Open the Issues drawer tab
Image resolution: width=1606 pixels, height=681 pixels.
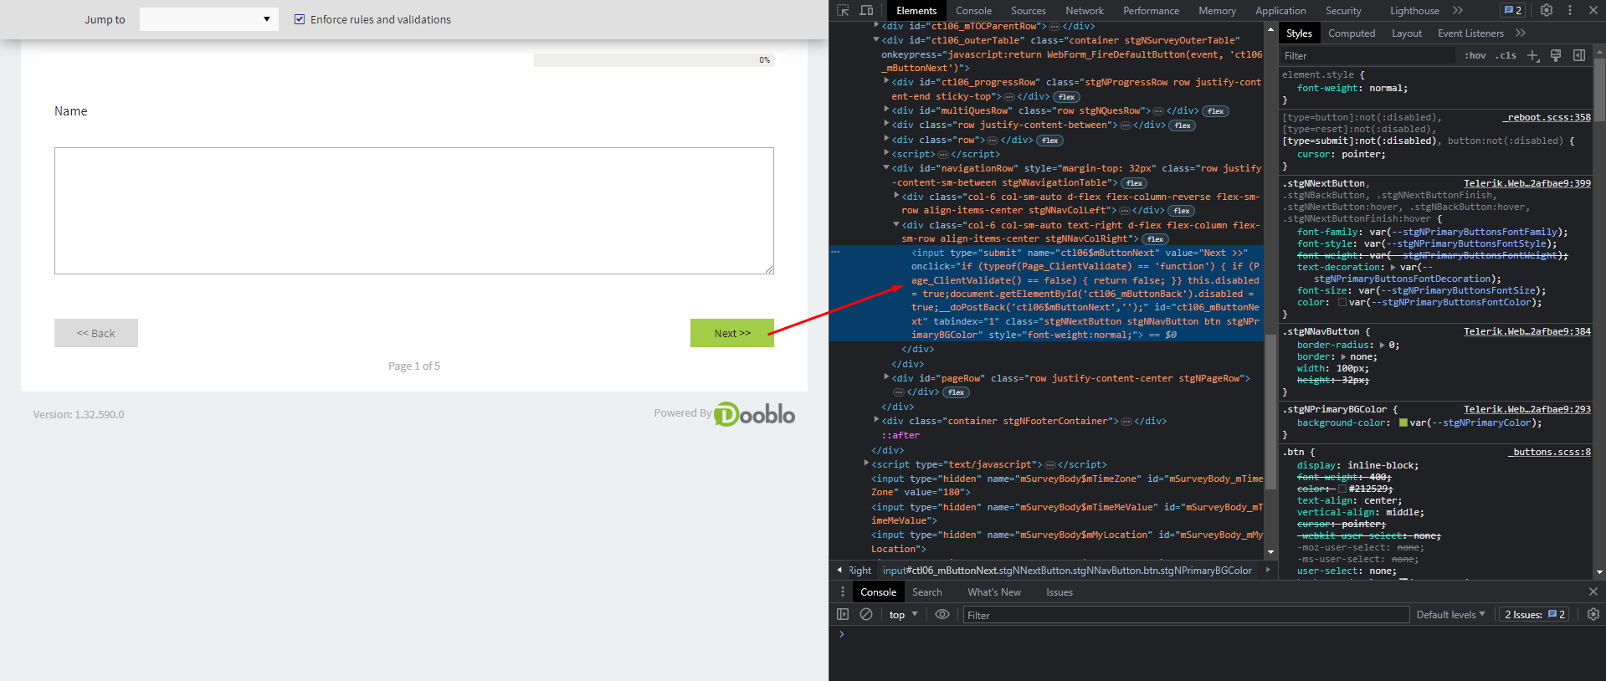(1059, 592)
